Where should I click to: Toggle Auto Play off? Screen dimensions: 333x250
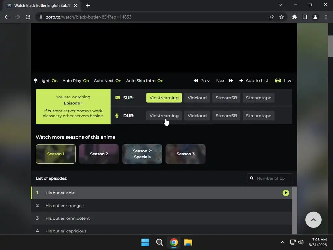75,81
